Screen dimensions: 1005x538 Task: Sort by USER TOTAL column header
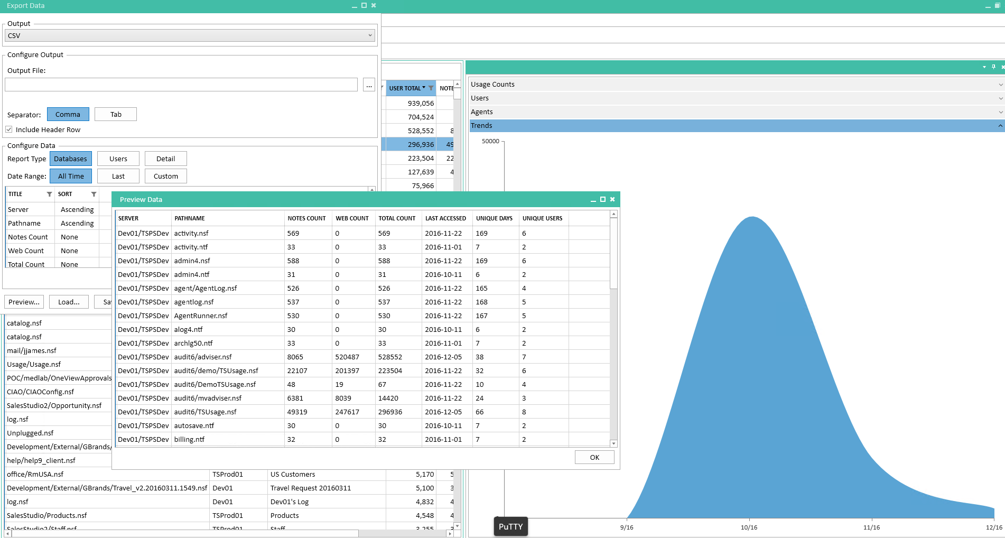[x=405, y=88]
